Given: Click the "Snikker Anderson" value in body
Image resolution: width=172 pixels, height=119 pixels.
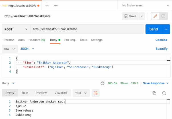Looking at the screenshot, I should [x=53, y=63].
